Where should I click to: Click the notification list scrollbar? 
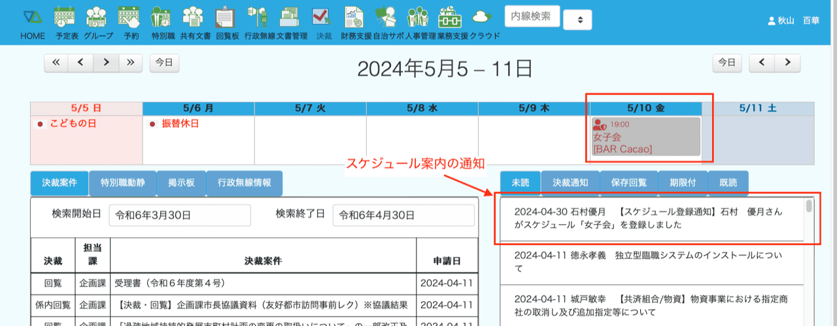click(810, 208)
